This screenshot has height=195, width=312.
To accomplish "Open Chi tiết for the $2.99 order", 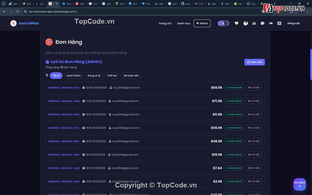I will (254, 182).
